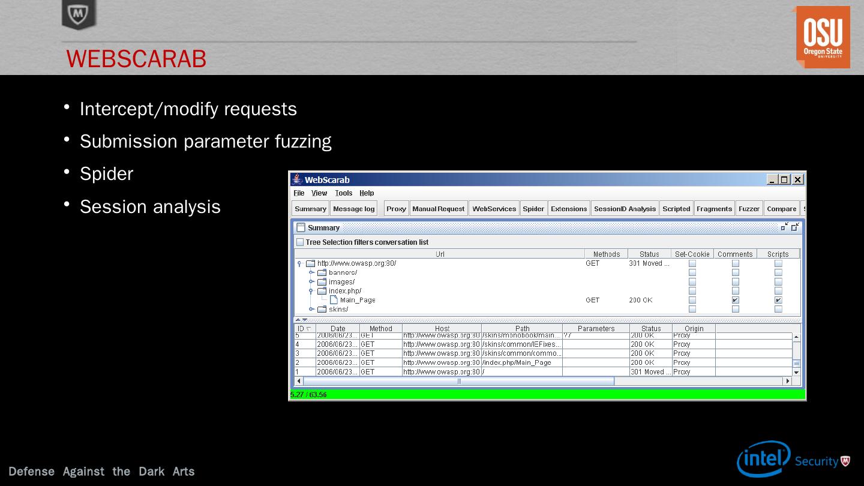The image size is (864, 486).
Task: Click the banners/ folder icon
Action: pyautogui.click(x=322, y=272)
